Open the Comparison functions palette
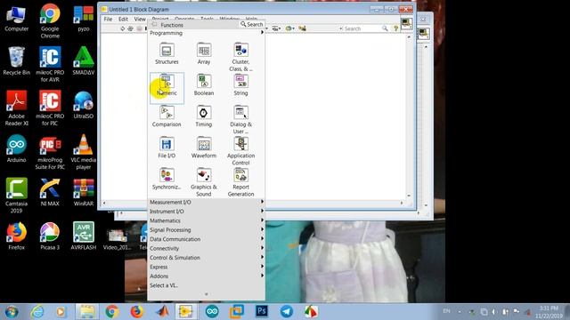The width and height of the screenshot is (570, 320). (167, 116)
